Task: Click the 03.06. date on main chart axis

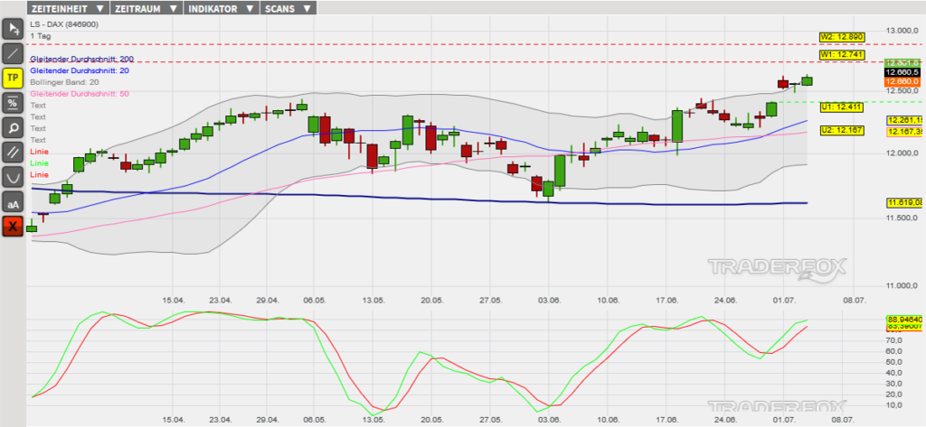Action: click(x=549, y=301)
